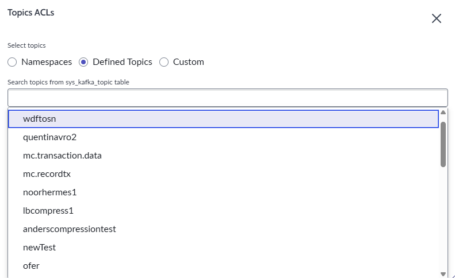
Task: Select the mc.recordtx topic entry
Action: (x=47, y=174)
